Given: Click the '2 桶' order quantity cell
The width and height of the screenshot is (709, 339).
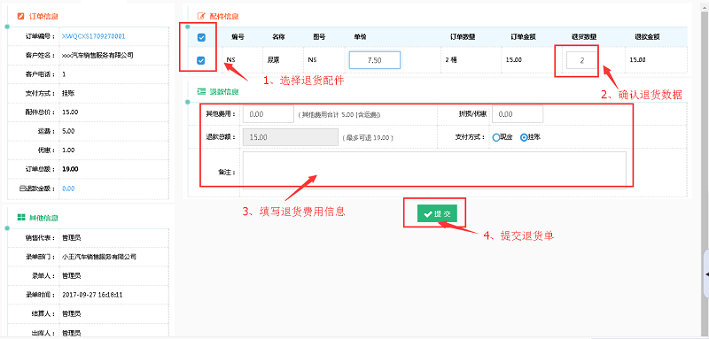Looking at the screenshot, I should tap(452, 60).
